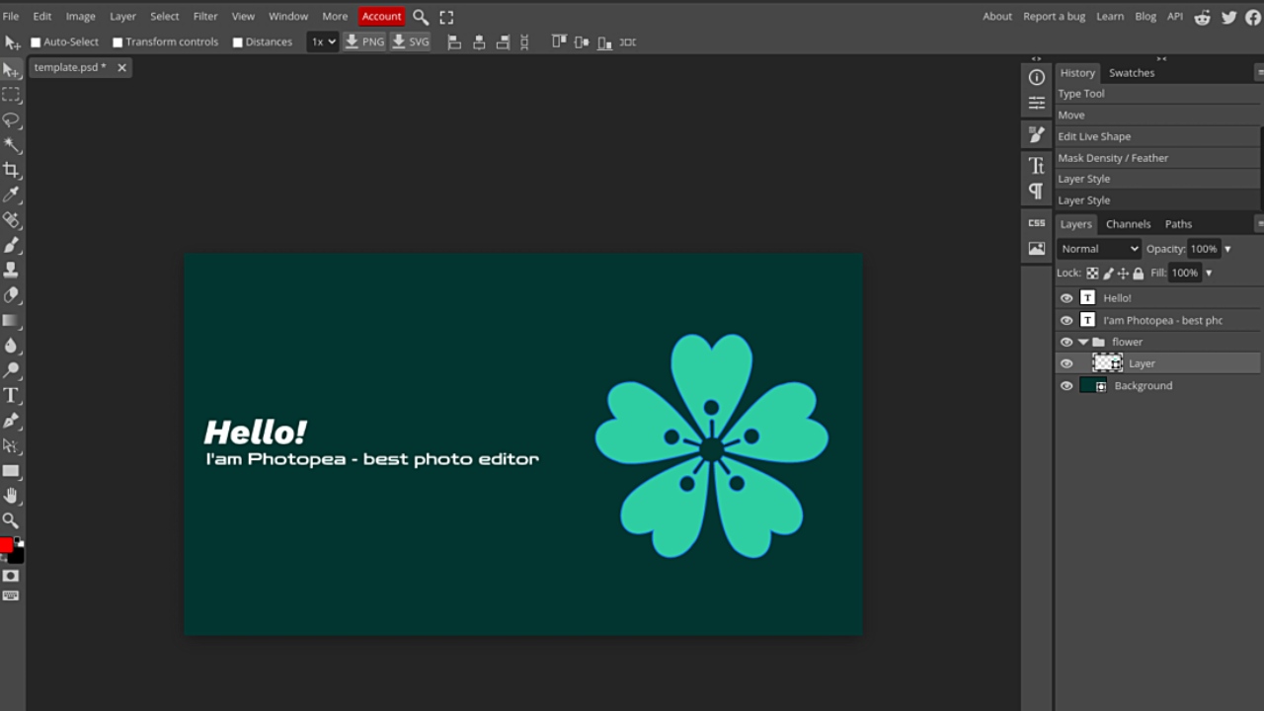Select the Lasso tool
Image resolution: width=1264 pixels, height=711 pixels.
click(x=11, y=120)
